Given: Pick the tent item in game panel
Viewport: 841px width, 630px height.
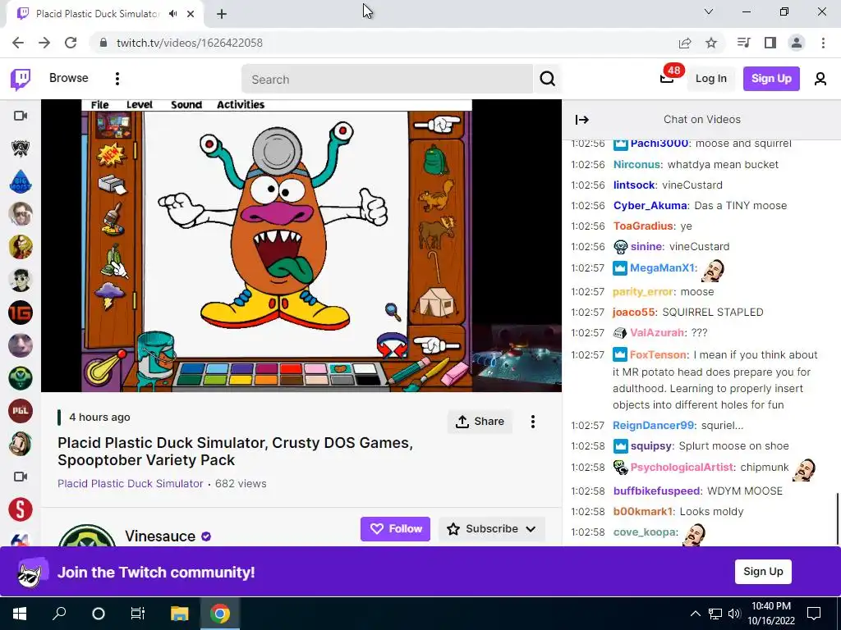Looking at the screenshot, I should pyautogui.click(x=437, y=302).
